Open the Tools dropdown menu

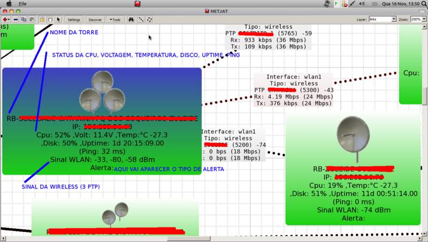tap(115, 20)
